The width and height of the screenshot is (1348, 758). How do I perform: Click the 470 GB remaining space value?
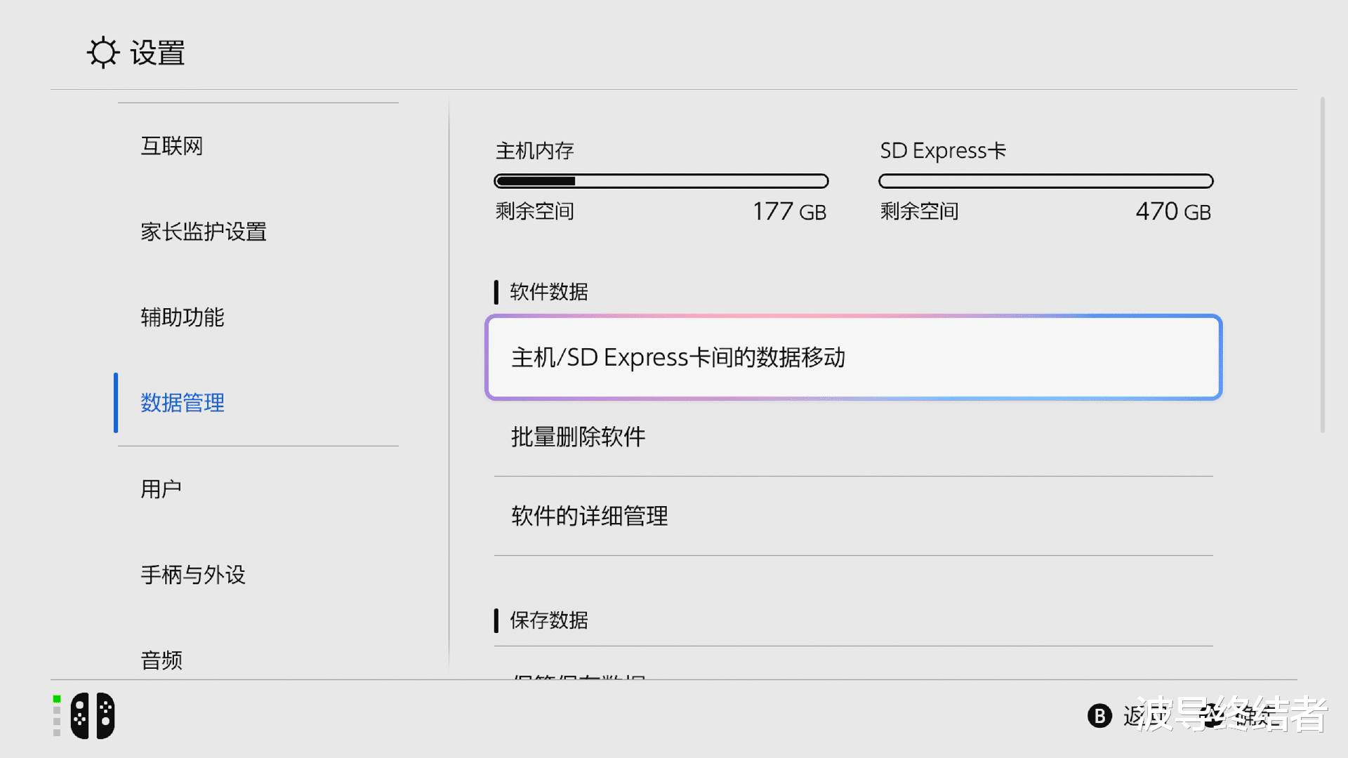tap(1173, 211)
